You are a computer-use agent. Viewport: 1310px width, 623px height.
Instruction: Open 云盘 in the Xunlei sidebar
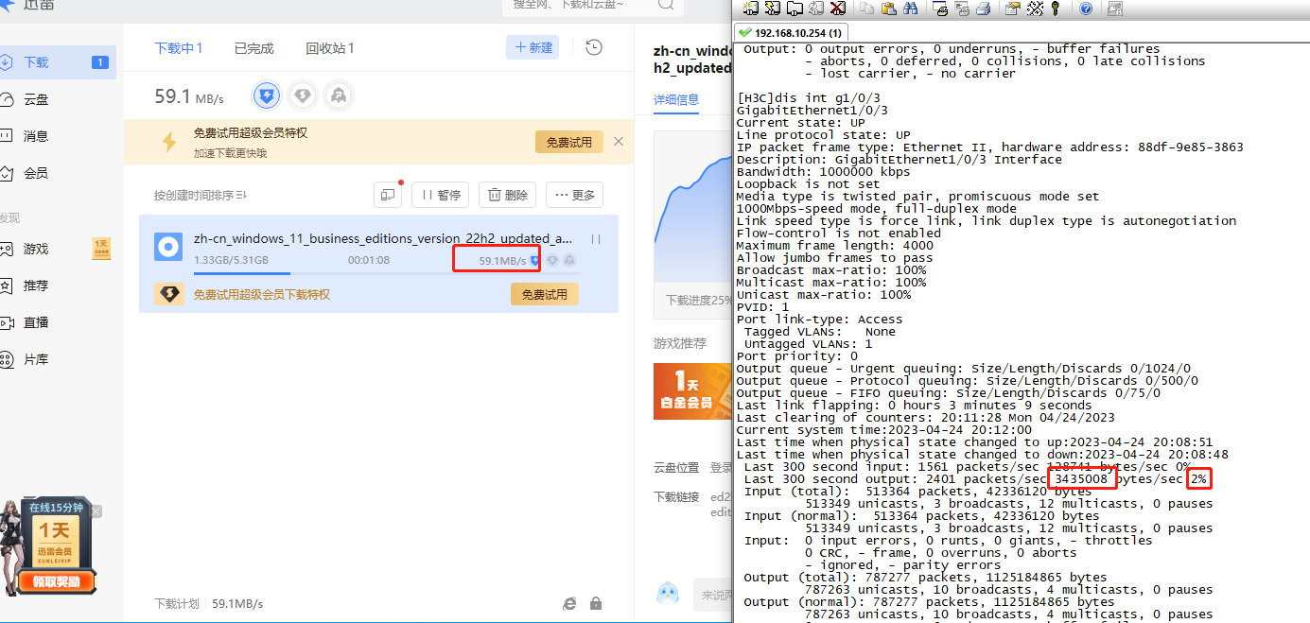(36, 99)
